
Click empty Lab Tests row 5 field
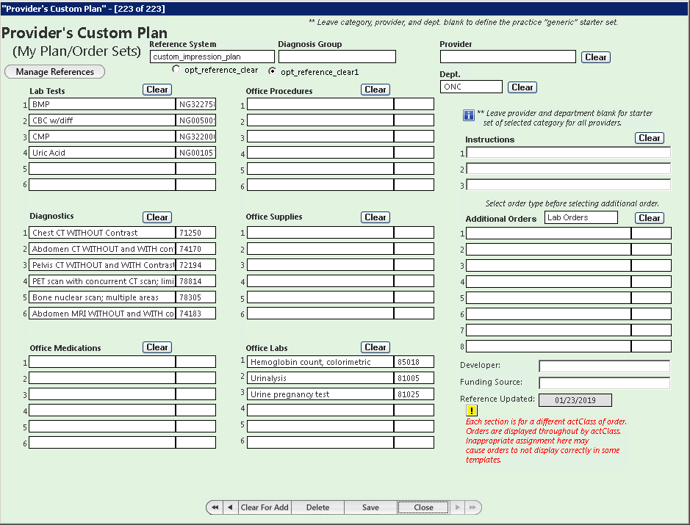click(x=102, y=168)
